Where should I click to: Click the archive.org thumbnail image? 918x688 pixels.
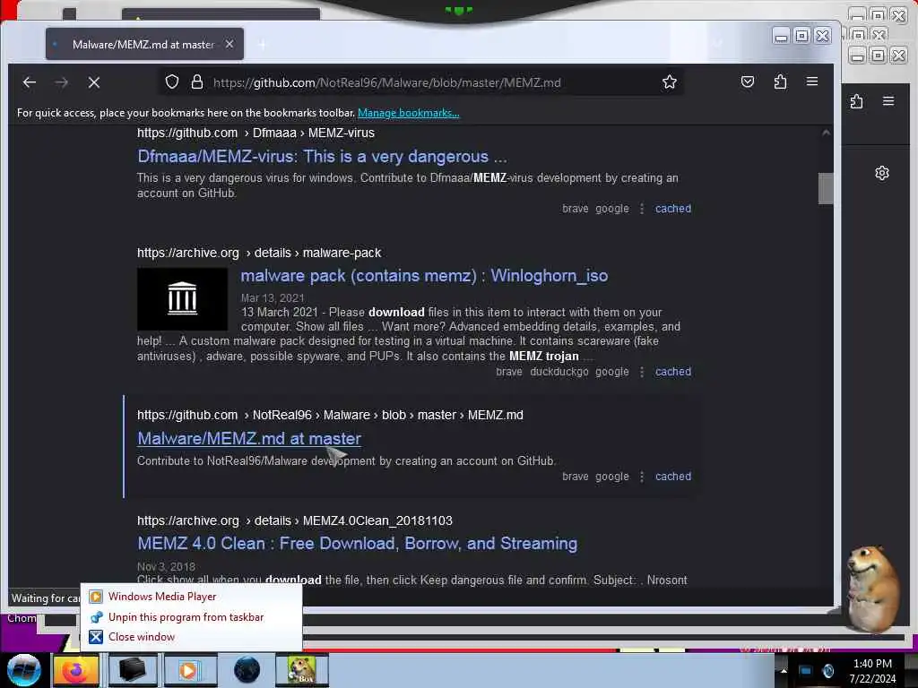(182, 299)
